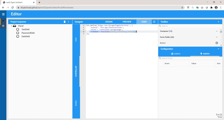Click the trash delete icon in Project Inspector
The width and height of the screenshot is (224, 120).
click(64, 22)
